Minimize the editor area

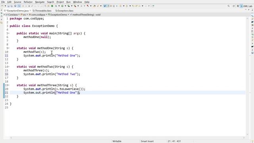[246, 10]
